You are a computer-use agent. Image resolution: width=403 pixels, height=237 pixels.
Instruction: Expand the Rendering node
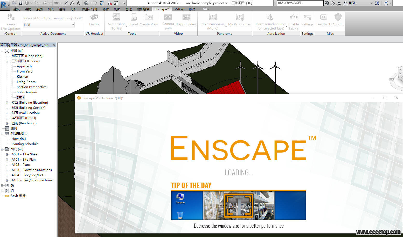[7, 123]
